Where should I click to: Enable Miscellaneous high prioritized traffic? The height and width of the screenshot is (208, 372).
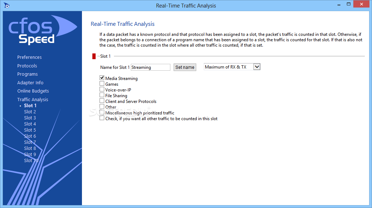click(102, 112)
